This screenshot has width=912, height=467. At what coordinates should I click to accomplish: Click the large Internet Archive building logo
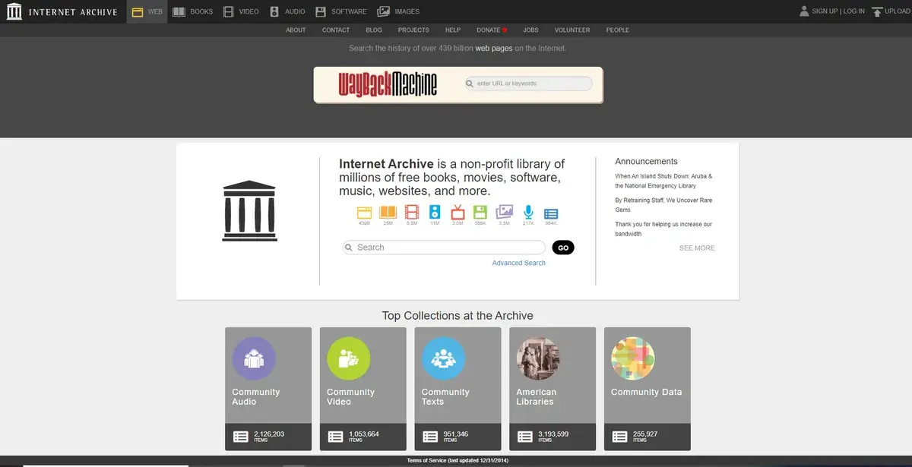coord(249,210)
